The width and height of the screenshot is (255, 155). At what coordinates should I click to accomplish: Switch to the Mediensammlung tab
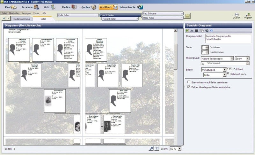(22, 19)
